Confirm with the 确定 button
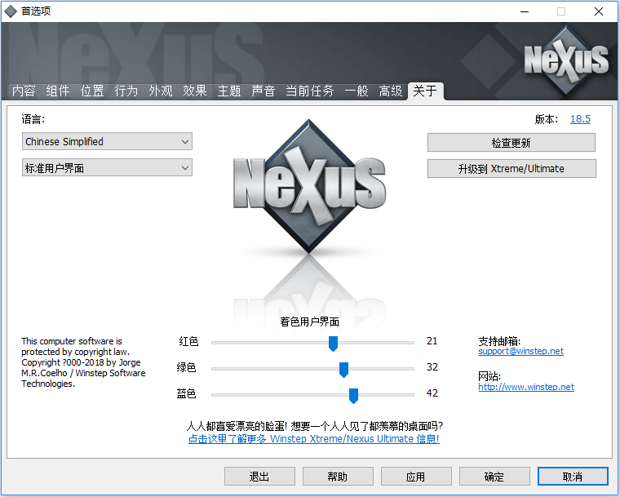 [494, 477]
